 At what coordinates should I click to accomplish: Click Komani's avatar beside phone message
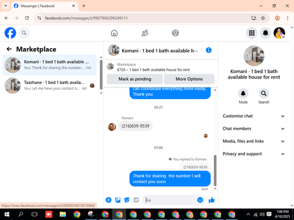pyautogui.click(x=112, y=127)
